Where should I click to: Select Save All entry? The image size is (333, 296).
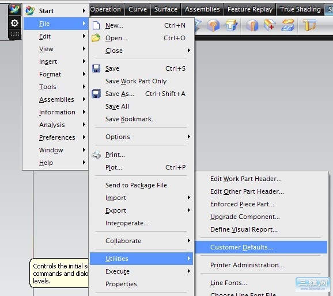point(141,106)
